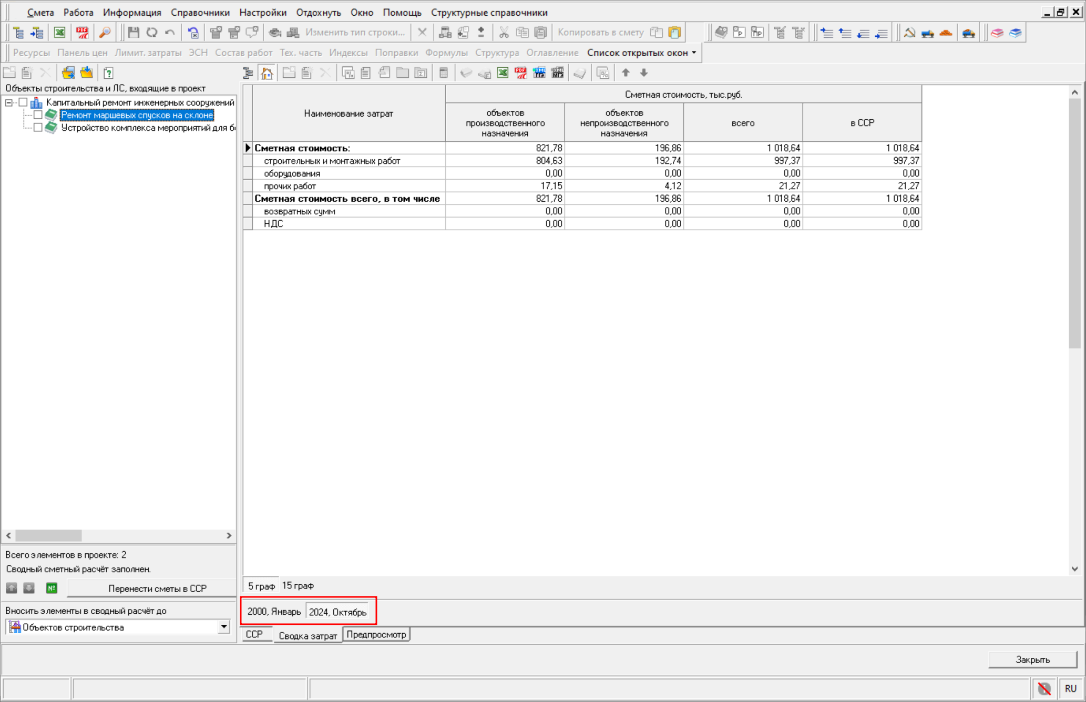Click the up arrow icon in table toolbar
Screen dimensions: 1086x702
click(x=626, y=73)
